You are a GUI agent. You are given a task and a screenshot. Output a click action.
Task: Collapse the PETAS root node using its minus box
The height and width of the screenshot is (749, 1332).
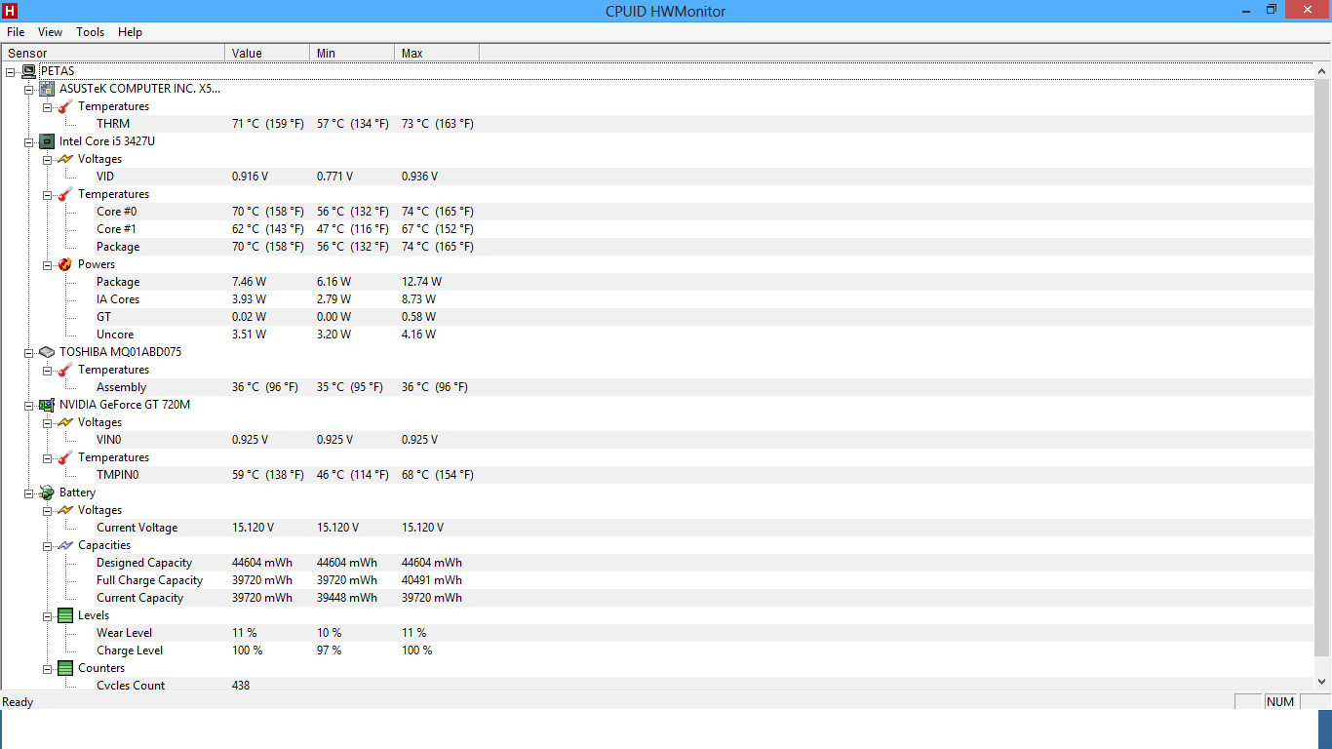[10, 71]
